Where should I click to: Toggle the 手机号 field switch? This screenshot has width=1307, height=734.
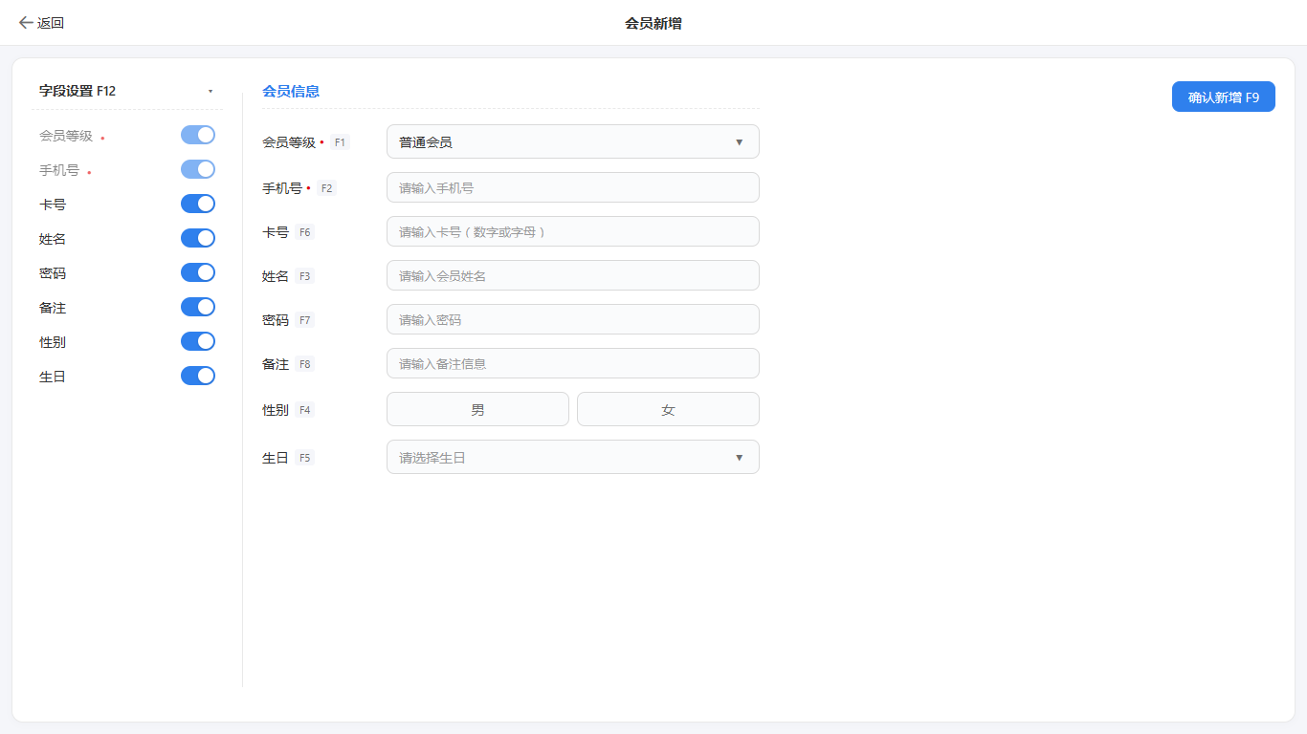click(198, 169)
